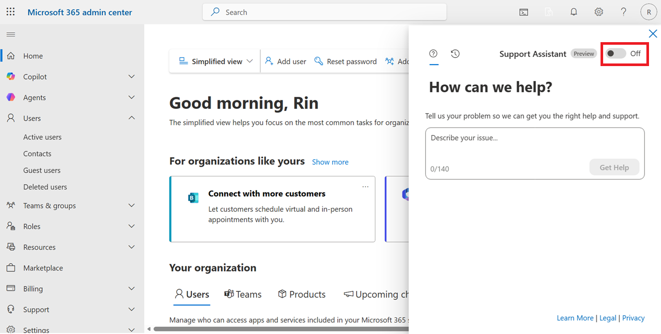
Task: Click the help question mark in the header
Action: (623, 12)
